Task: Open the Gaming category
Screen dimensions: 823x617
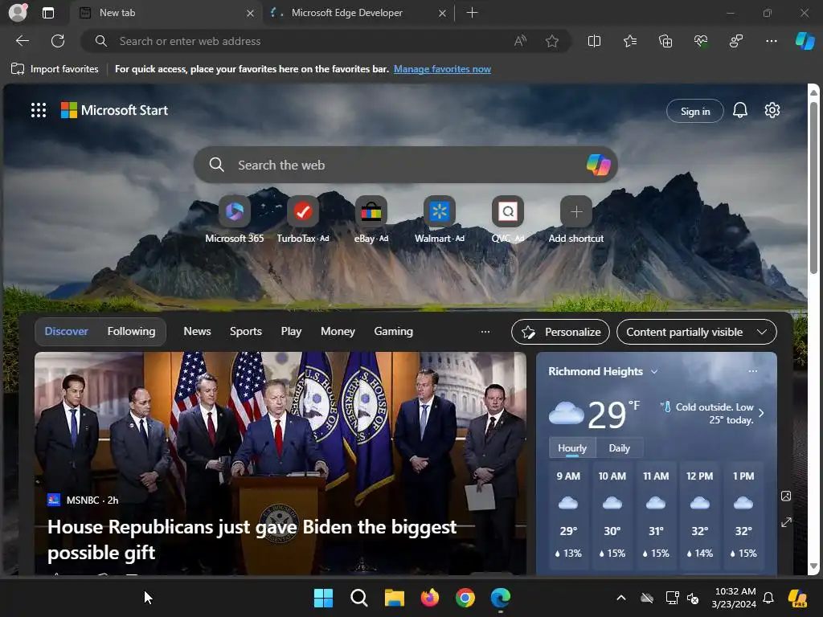Action: (x=393, y=331)
